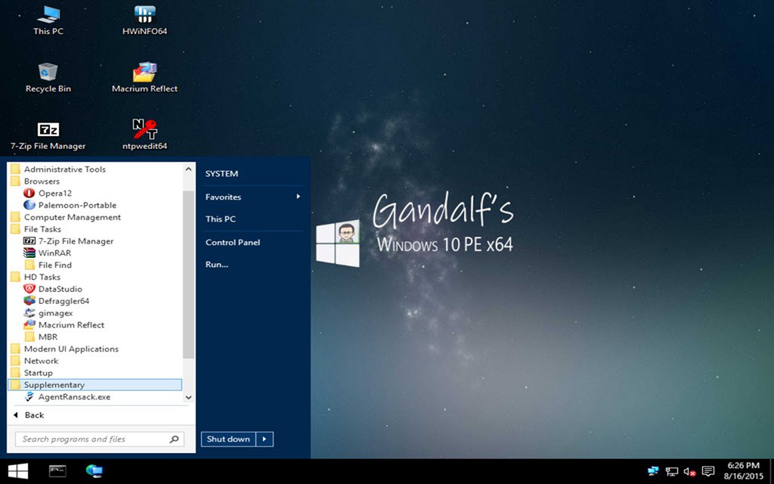Open the File Find subfolder

48,265
